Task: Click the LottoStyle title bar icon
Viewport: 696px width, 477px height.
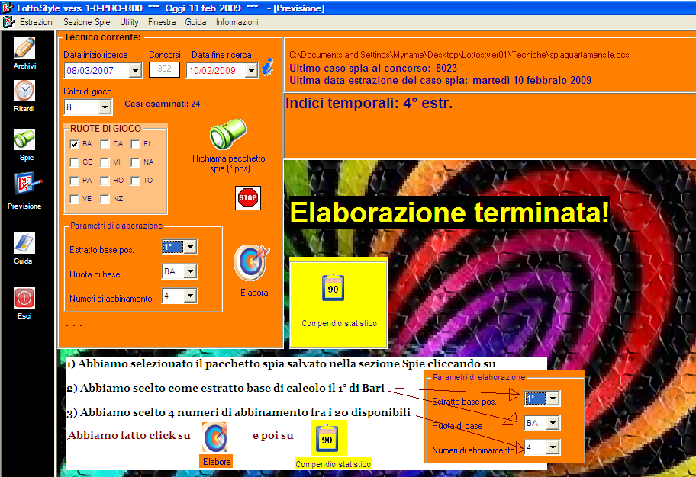Action: pyautogui.click(x=7, y=8)
